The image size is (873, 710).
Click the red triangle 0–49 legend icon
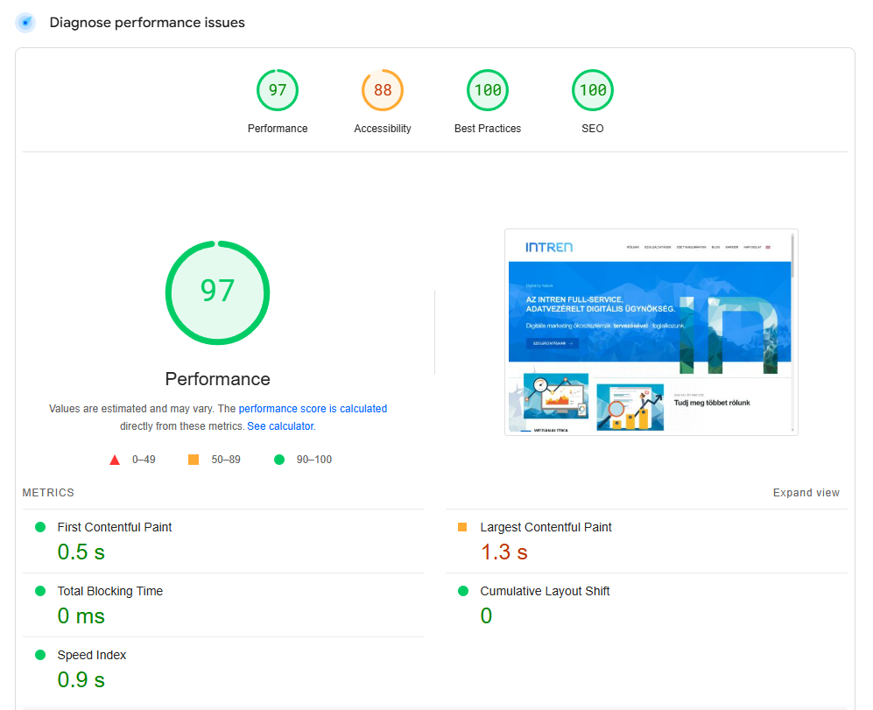(115, 460)
